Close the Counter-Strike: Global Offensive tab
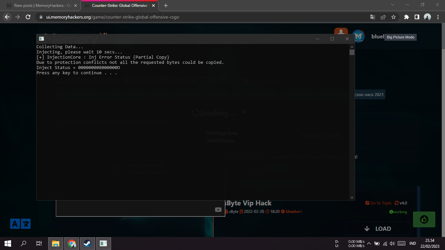This screenshot has height=250, width=445. (154, 6)
